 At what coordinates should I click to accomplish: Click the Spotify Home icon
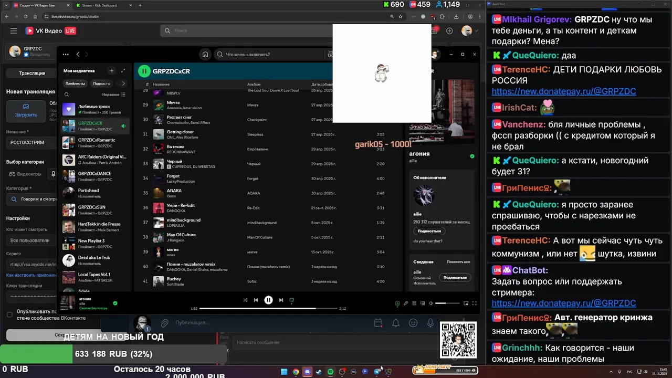205,54
